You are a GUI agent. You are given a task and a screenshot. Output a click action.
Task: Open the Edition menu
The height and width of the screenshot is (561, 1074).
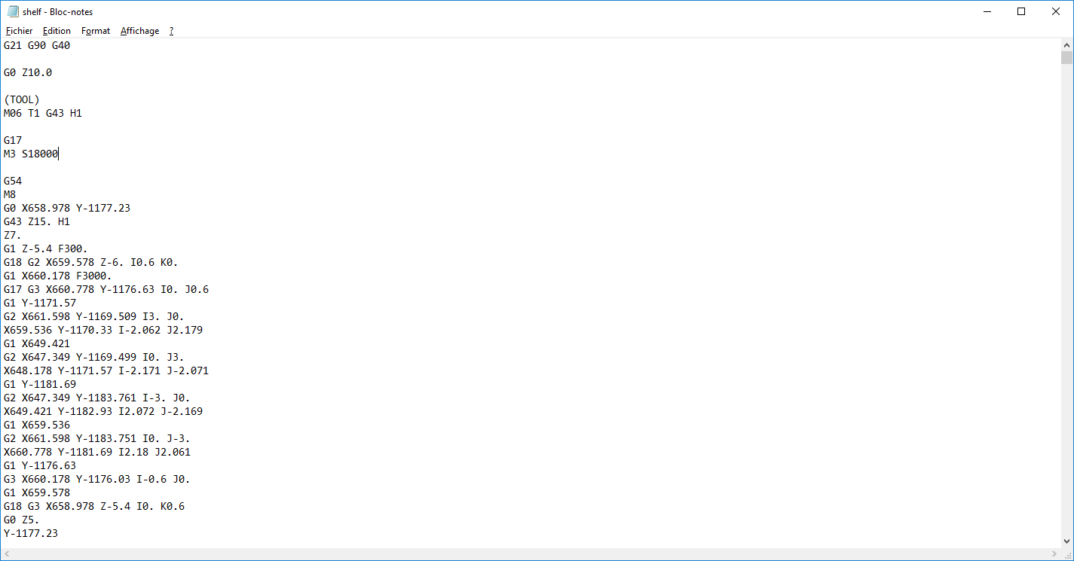coord(57,31)
